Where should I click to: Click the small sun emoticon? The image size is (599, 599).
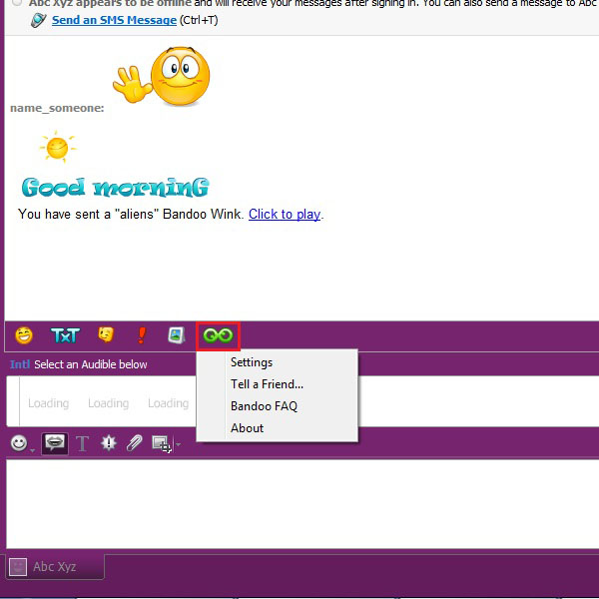[x=58, y=147]
